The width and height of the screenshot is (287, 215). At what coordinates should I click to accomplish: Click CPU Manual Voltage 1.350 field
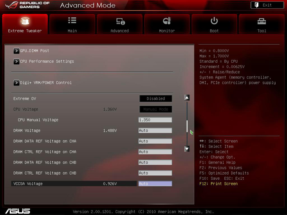tap(155, 120)
